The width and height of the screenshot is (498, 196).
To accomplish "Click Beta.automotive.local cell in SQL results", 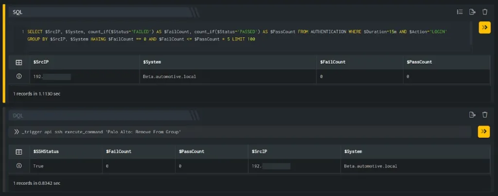I will (x=228, y=77).
